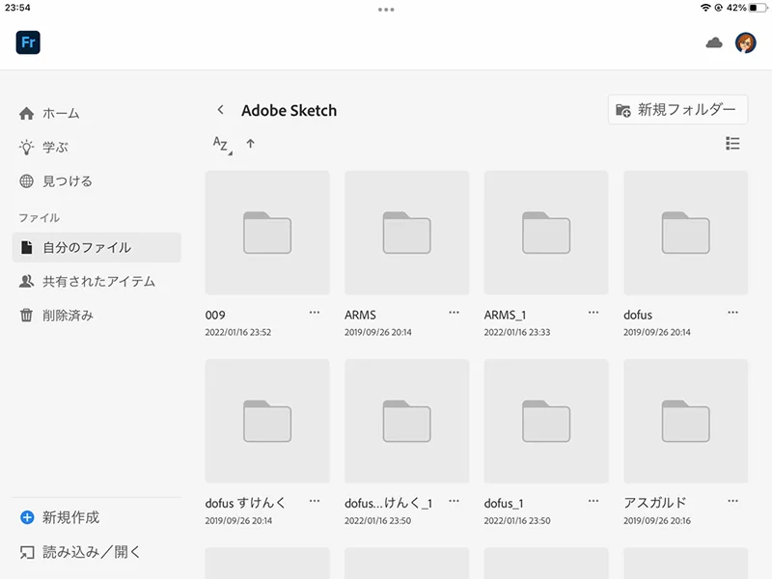Open the A-Z sort options dropdown
Screen dimensions: 772x579
tap(222, 145)
